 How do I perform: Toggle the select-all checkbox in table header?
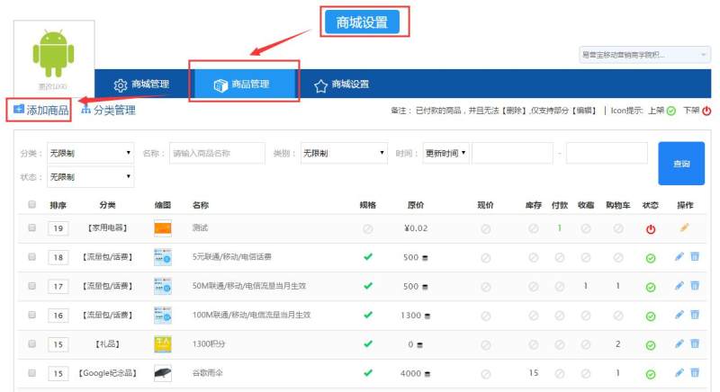(x=31, y=205)
